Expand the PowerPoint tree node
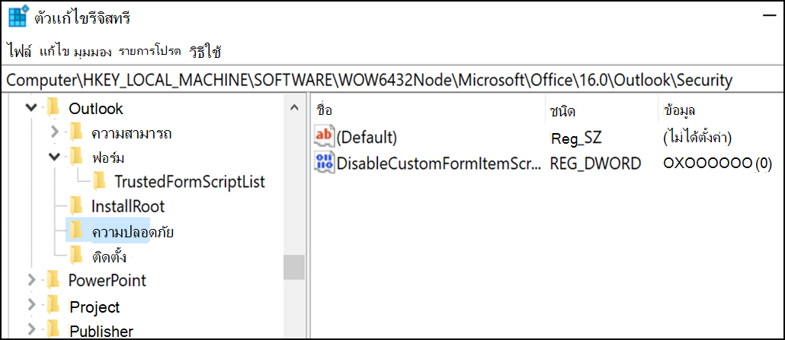 click(x=31, y=280)
